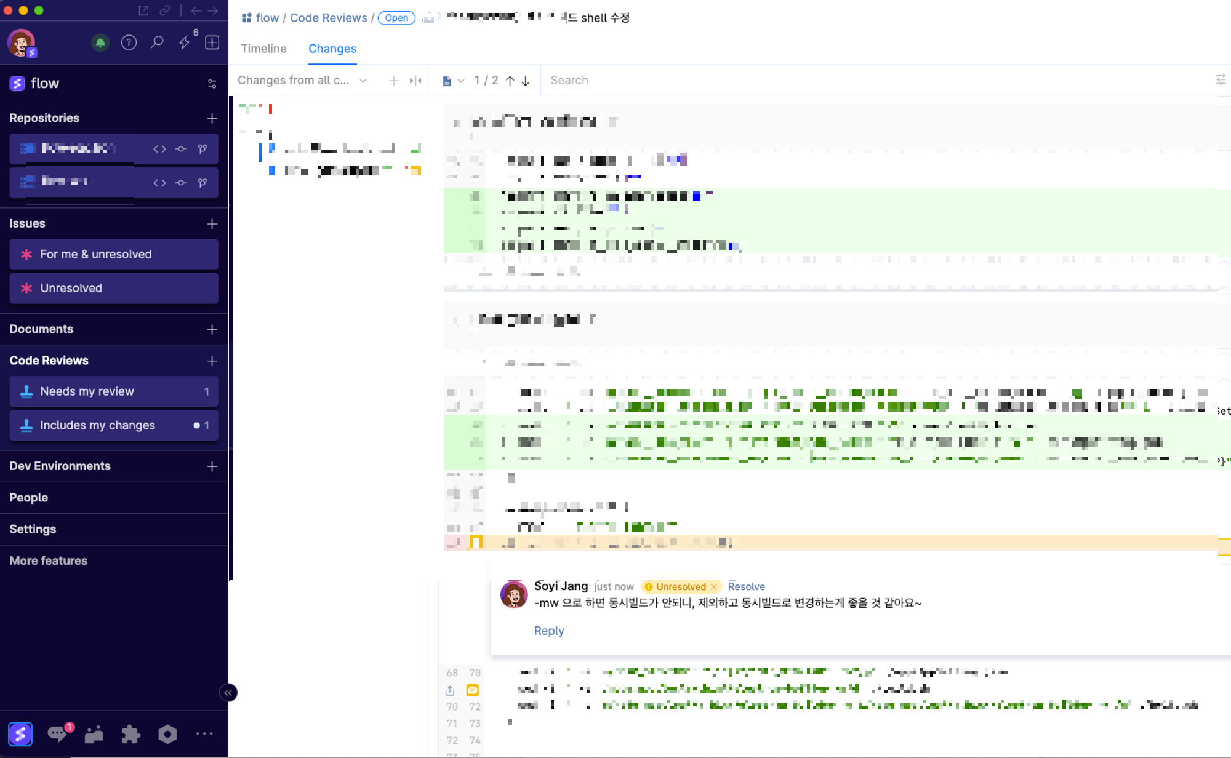Switch to the Timeline tab
Viewport: 1231px width, 758px height.
click(x=263, y=49)
